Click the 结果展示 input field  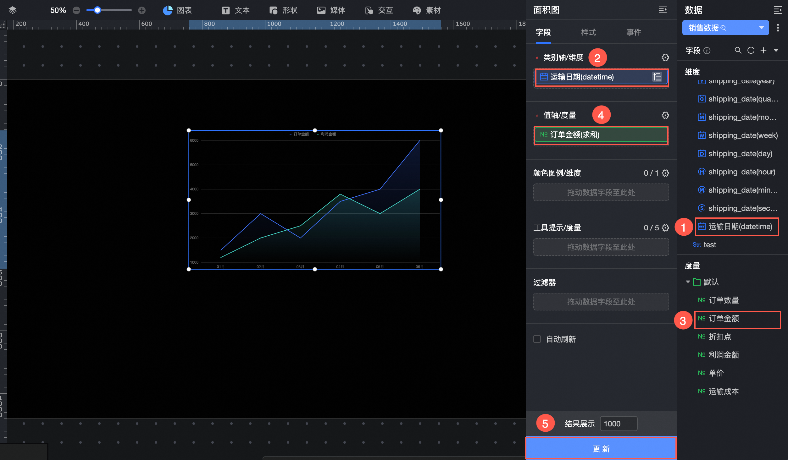tap(618, 424)
